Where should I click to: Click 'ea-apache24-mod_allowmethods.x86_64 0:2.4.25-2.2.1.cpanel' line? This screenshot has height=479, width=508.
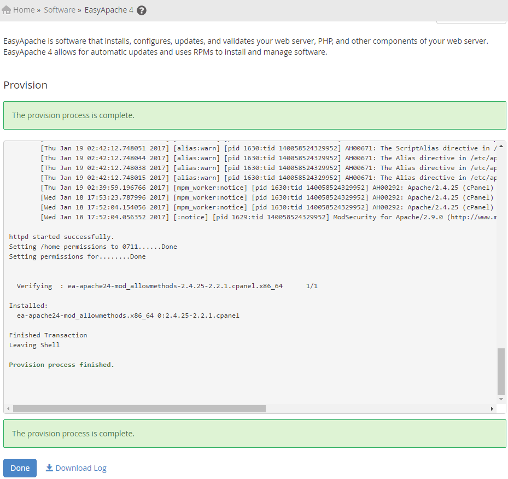pyautogui.click(x=128, y=316)
